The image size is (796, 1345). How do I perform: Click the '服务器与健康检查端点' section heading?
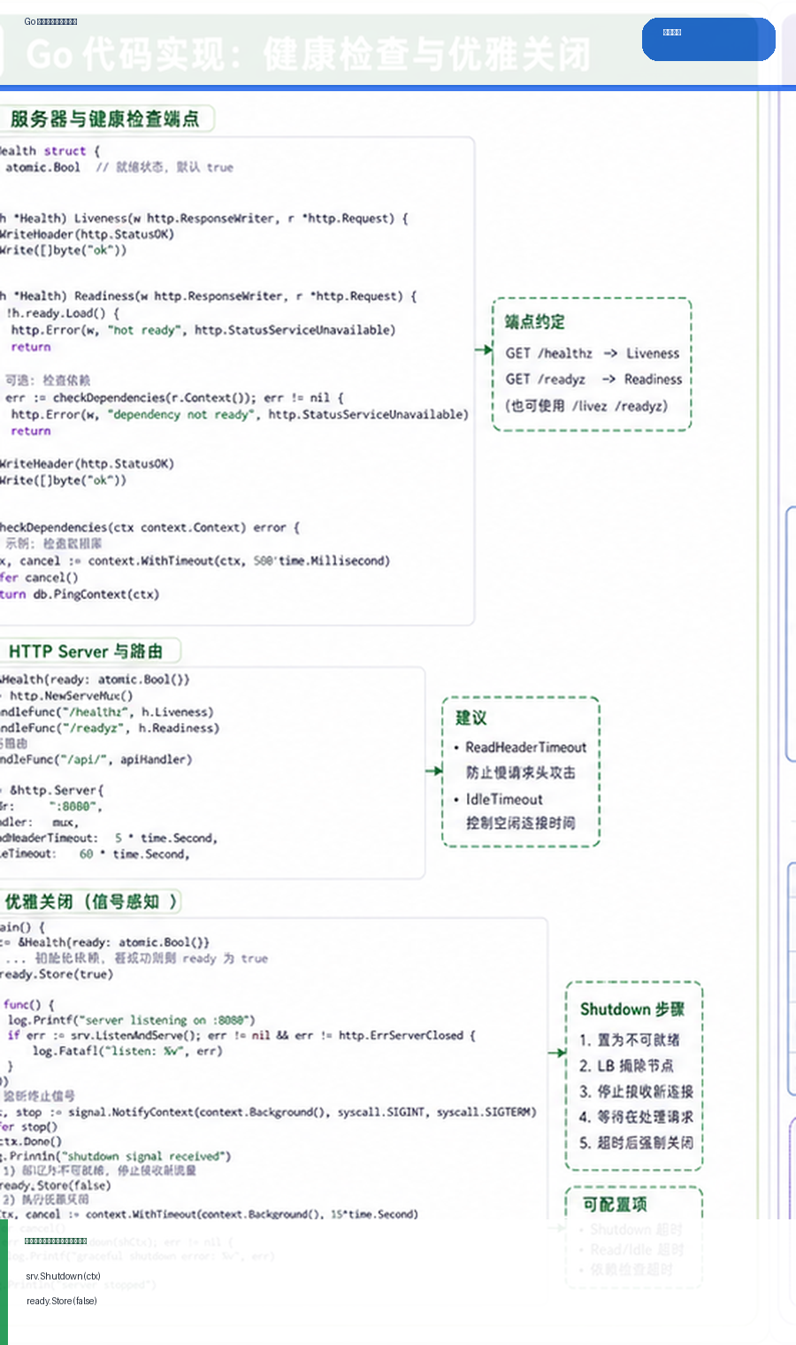pos(104,119)
